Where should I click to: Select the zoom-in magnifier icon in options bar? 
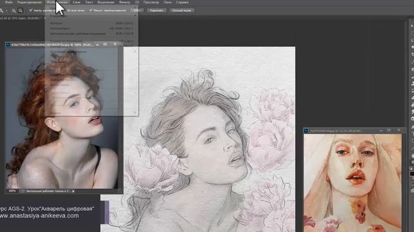pos(14,10)
